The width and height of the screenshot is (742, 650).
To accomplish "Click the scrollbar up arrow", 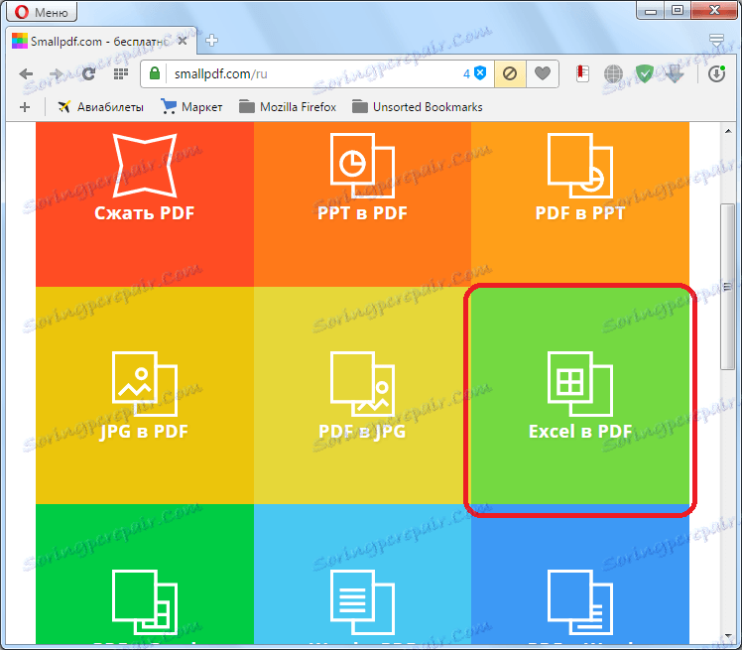I will pyautogui.click(x=728, y=131).
